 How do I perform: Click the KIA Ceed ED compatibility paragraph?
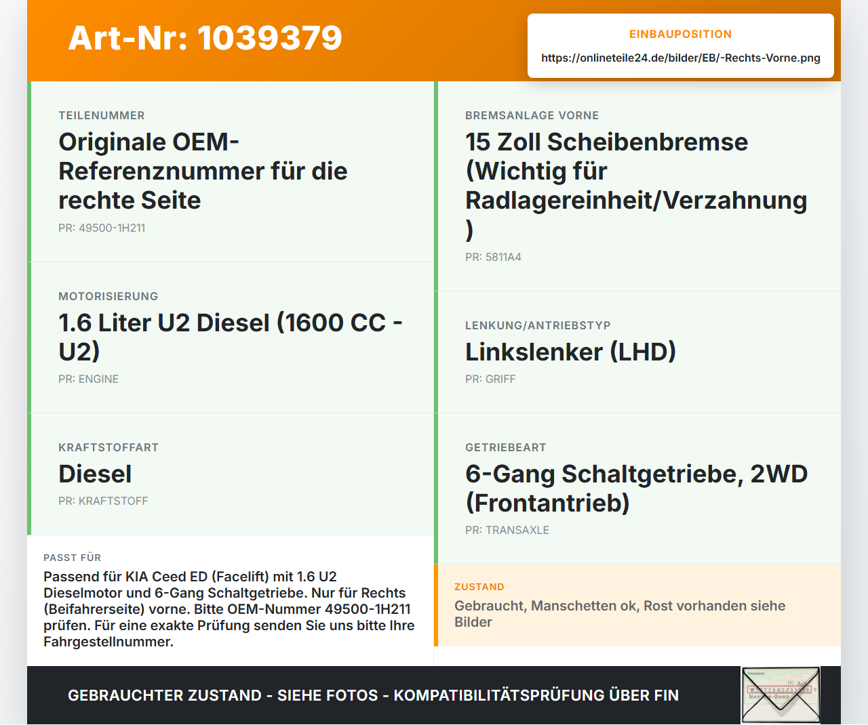tap(229, 609)
